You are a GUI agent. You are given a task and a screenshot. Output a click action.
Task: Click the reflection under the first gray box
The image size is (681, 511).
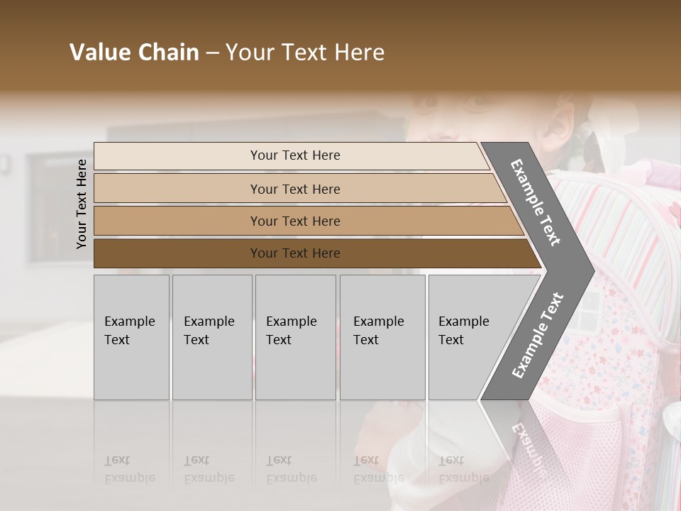131,454
